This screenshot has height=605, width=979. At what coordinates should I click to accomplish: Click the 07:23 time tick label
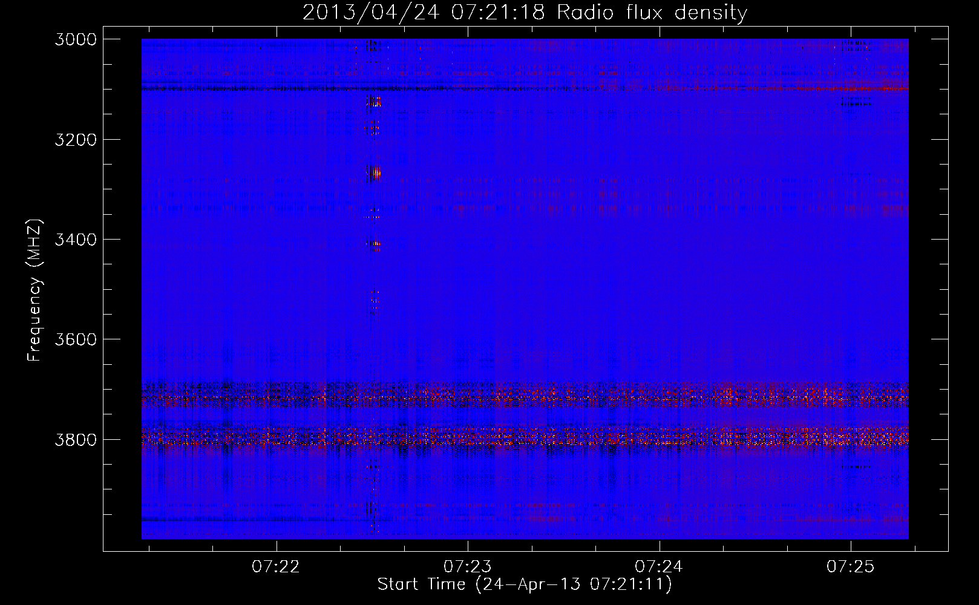pos(468,566)
